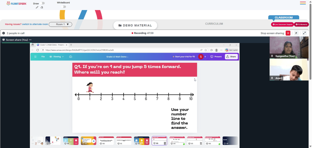Click the read aloud icon in address bar
The height and width of the screenshot is (148, 312).
[201, 50]
